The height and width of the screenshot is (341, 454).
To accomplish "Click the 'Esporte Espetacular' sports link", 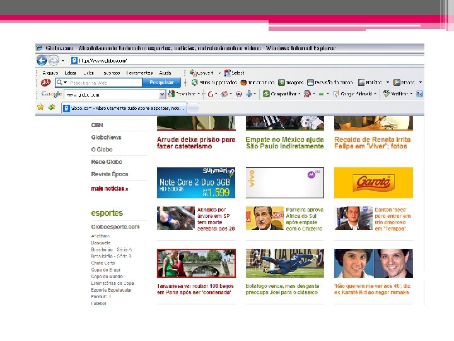I will coord(111,290).
